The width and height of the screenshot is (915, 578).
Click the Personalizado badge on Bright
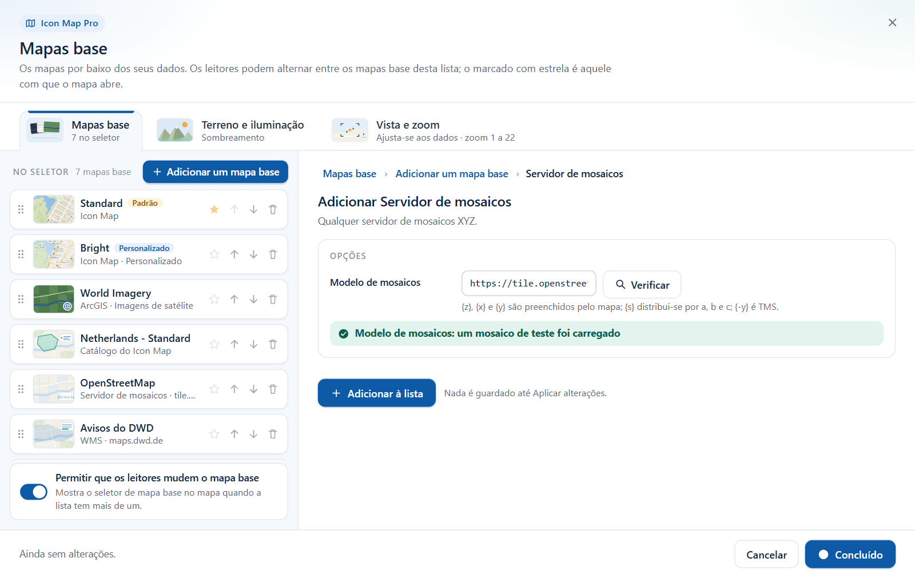click(144, 248)
